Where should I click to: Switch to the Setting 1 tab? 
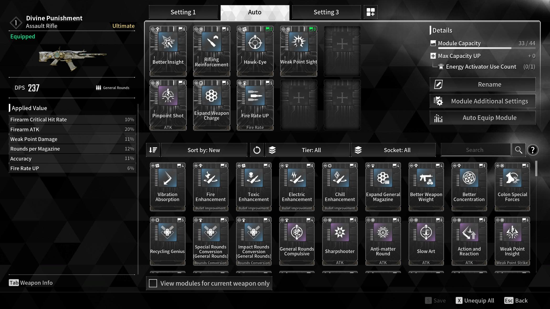coord(183,12)
